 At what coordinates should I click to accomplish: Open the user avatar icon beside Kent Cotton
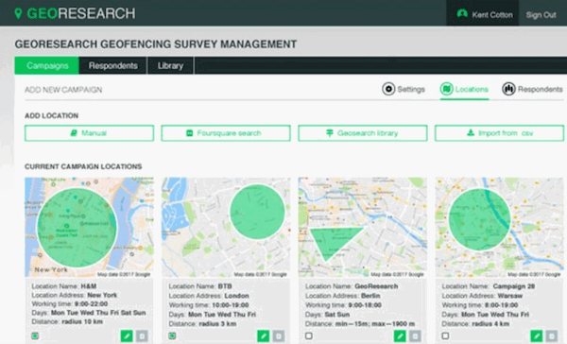pos(462,14)
